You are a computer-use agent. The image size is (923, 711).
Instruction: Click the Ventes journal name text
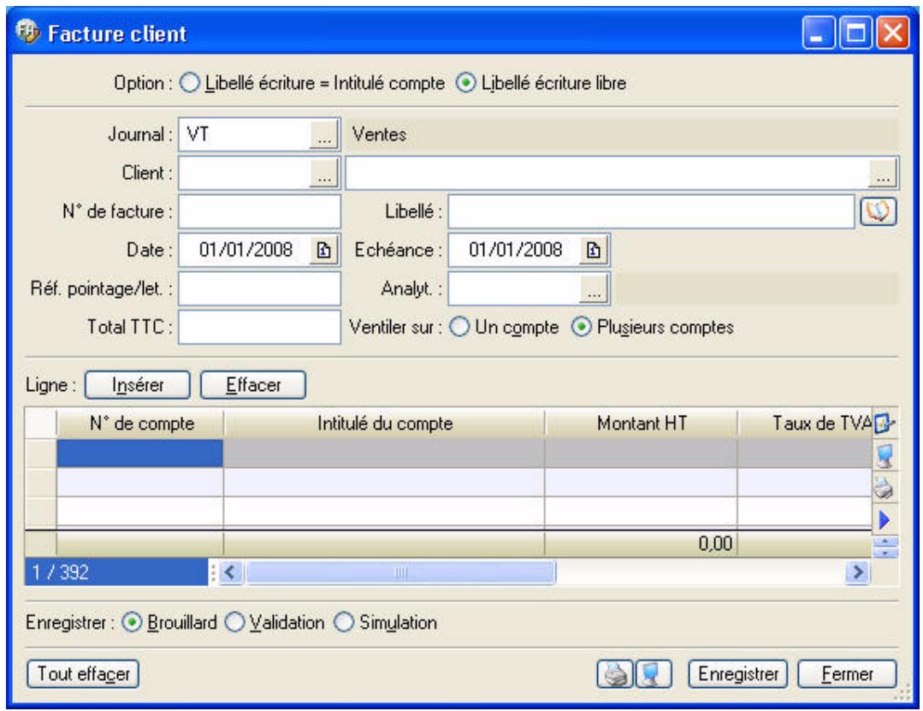pyautogui.click(x=379, y=135)
